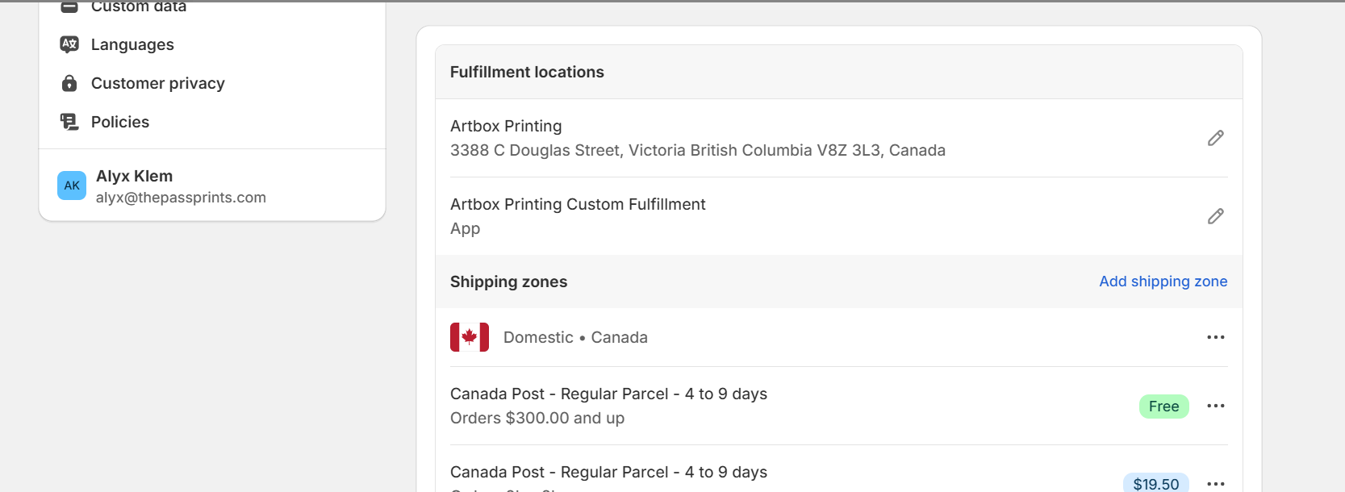The width and height of the screenshot is (1345, 492).
Task: Click the Languages icon in the sidebar
Action: 69,44
